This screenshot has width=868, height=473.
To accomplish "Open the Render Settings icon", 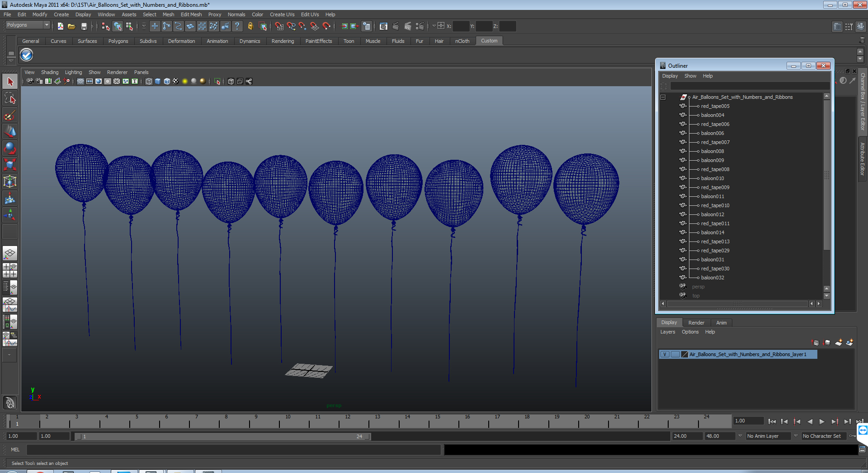I will (420, 26).
